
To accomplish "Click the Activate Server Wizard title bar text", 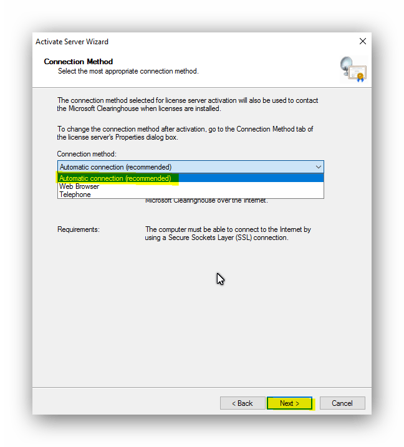I will [x=72, y=42].
